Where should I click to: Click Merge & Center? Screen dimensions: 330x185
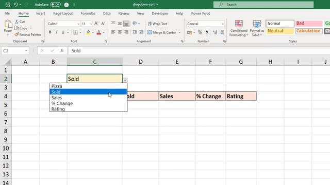pos(161,32)
